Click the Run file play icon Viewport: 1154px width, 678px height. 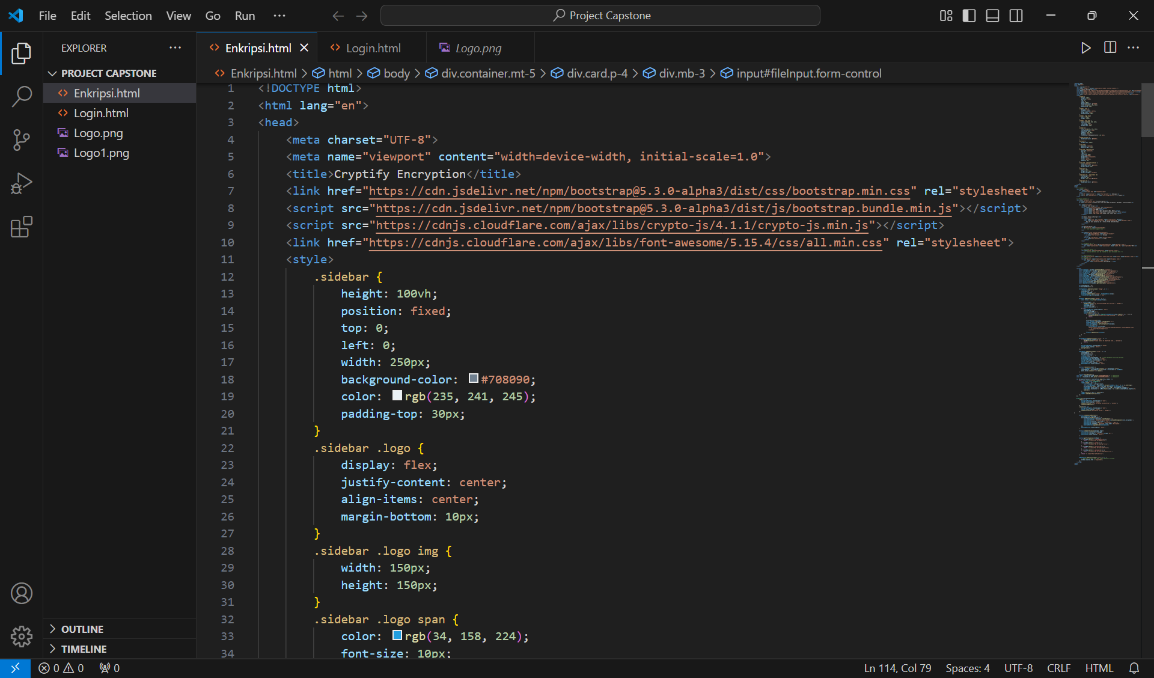[1085, 48]
